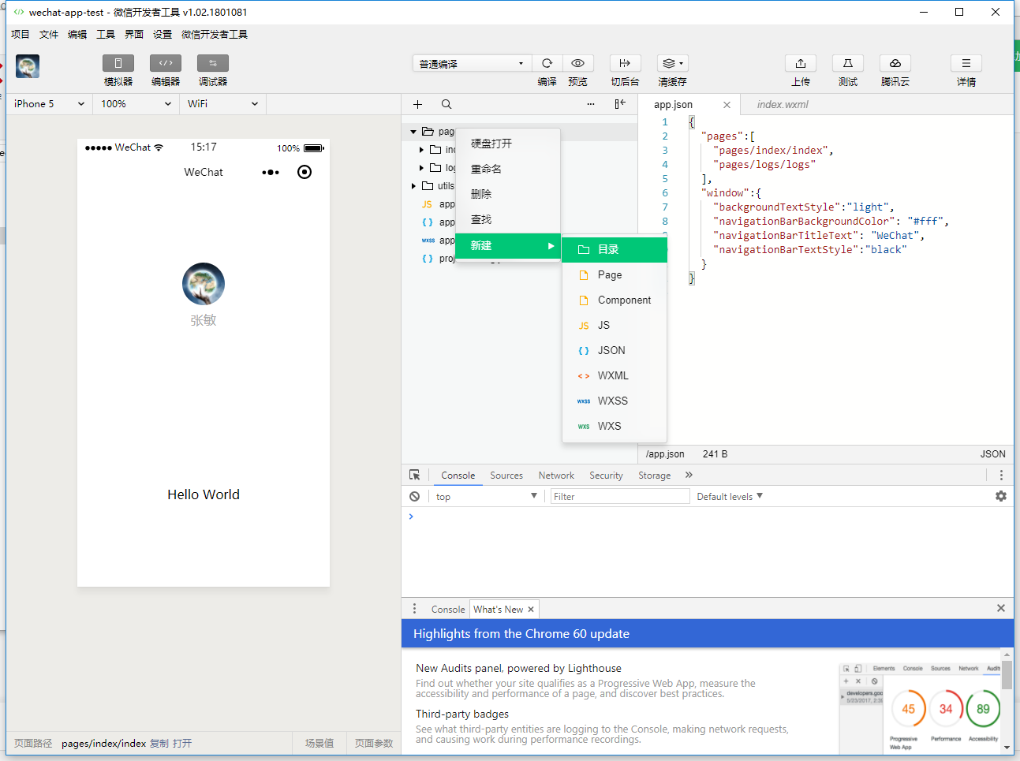1020x761 pixels.
Task: Click 场景值 in the status bar
Action: (x=319, y=743)
